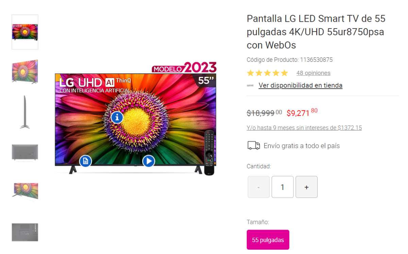The height and width of the screenshot is (254, 408).
Task: Select the first front-view TV thumbnail
Action: tap(25, 32)
